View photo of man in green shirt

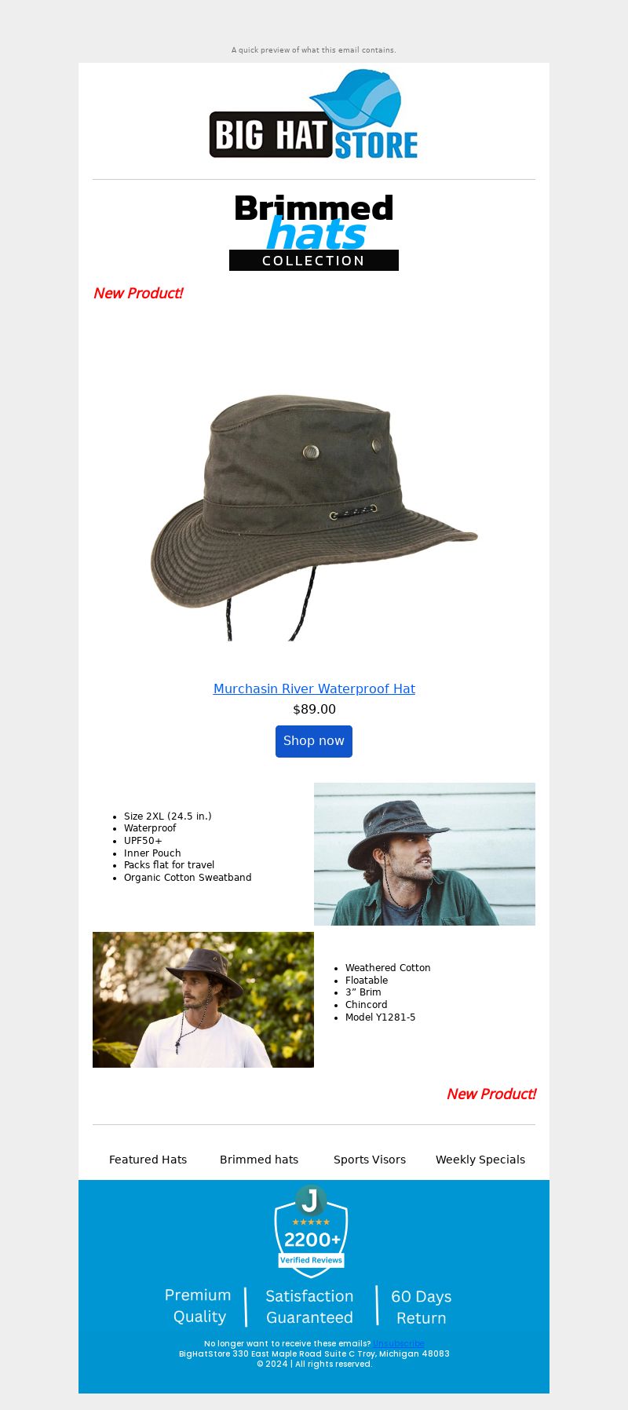click(425, 854)
